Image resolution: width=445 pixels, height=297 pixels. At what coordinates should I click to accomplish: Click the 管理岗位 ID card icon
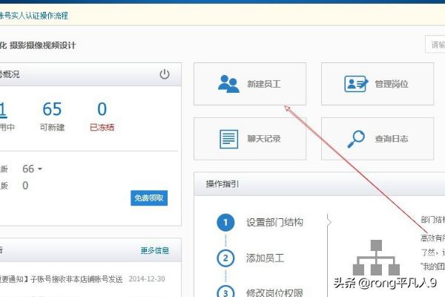click(x=357, y=84)
